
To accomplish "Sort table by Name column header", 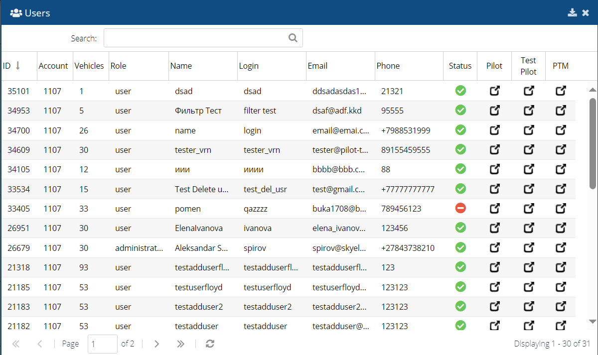I will (181, 66).
